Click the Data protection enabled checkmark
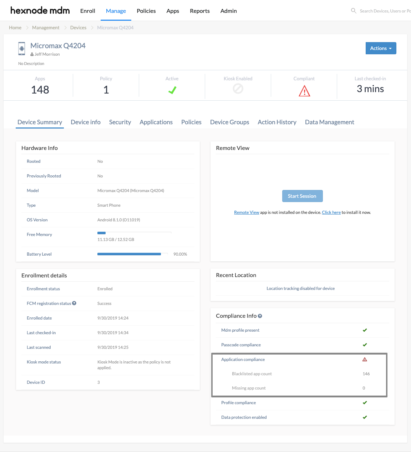411x452 pixels. tap(365, 417)
